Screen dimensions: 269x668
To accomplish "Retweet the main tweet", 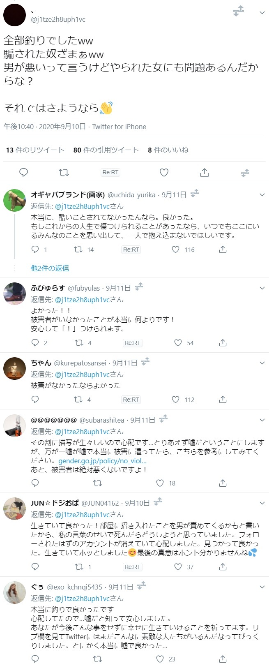I will click(x=64, y=173).
